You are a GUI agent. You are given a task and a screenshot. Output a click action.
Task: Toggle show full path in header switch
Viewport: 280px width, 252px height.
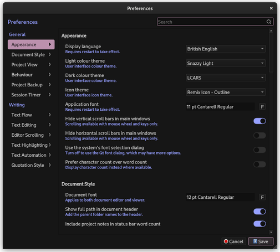(259, 212)
